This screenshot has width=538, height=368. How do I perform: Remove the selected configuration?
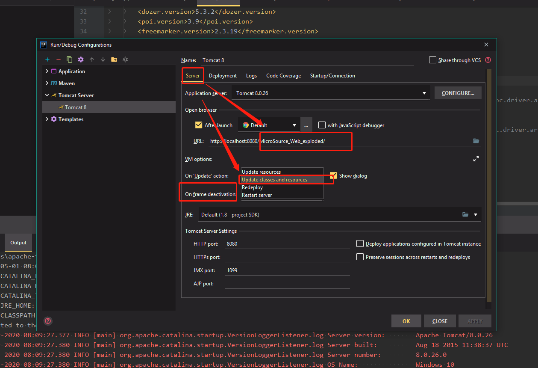click(58, 59)
